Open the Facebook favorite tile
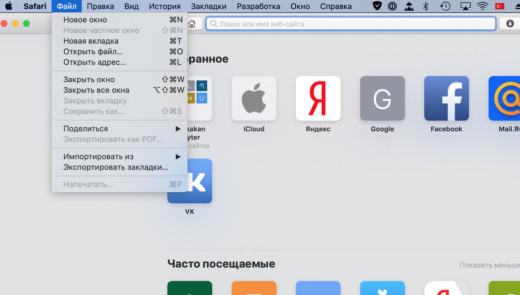The image size is (520, 295). (x=446, y=98)
